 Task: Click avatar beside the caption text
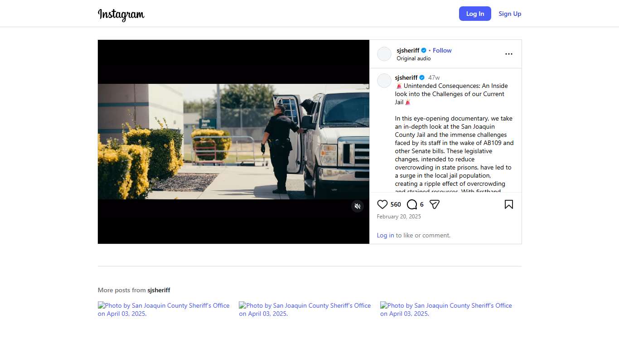(384, 81)
